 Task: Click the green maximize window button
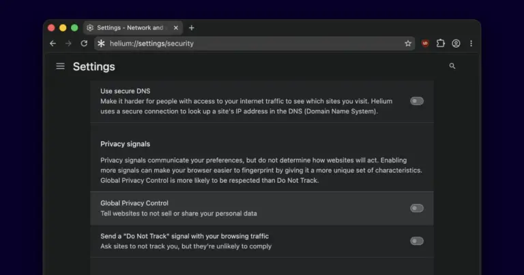(74, 28)
